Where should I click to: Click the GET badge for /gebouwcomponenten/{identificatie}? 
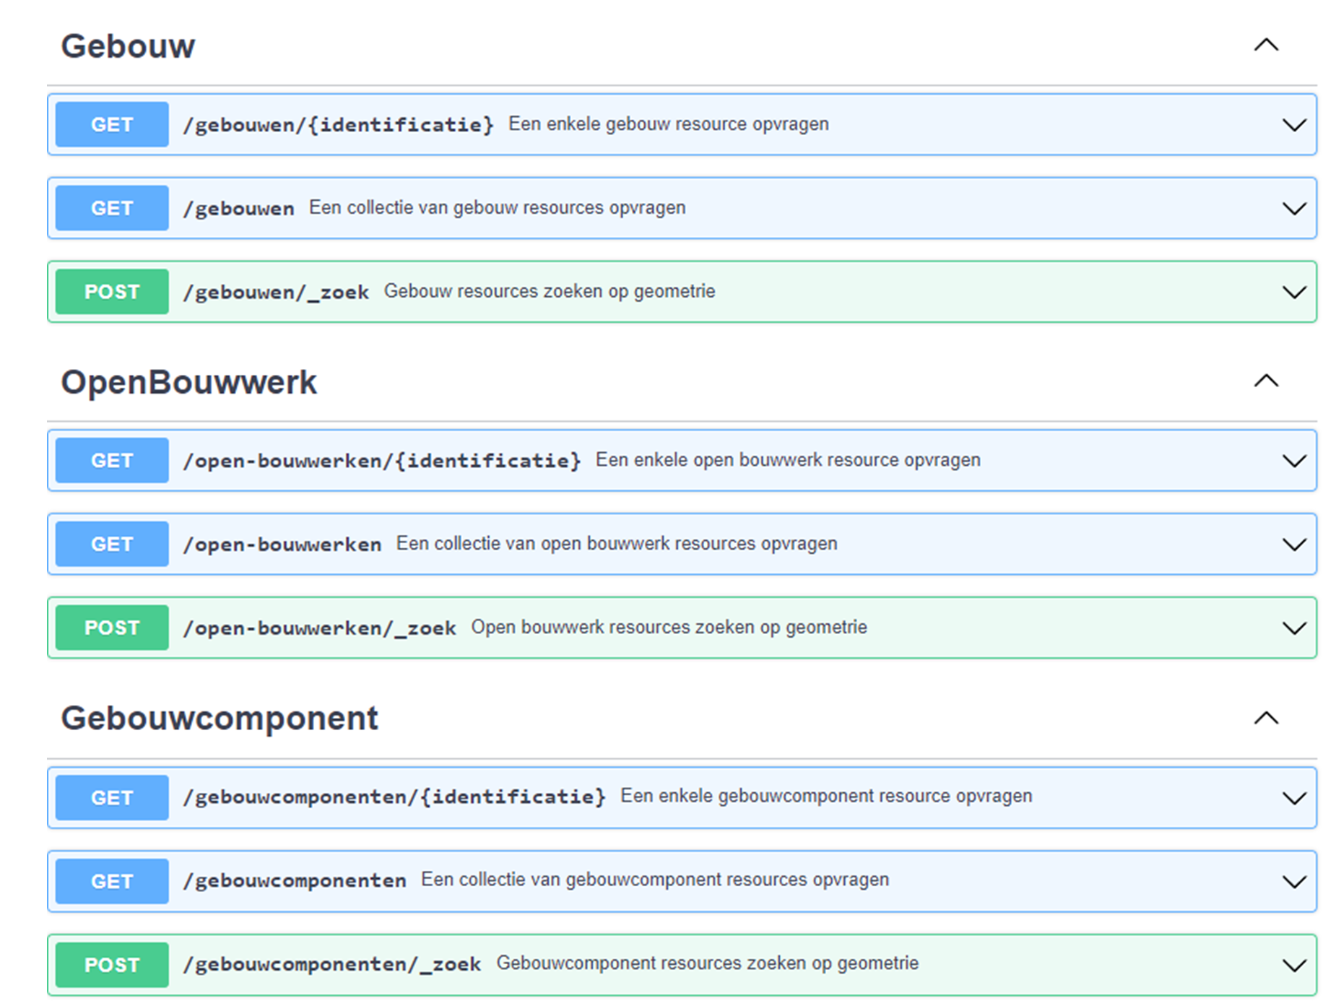110,797
